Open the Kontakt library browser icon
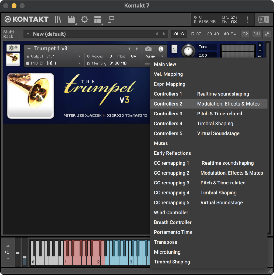This screenshot has width=274, height=275. pos(58,19)
